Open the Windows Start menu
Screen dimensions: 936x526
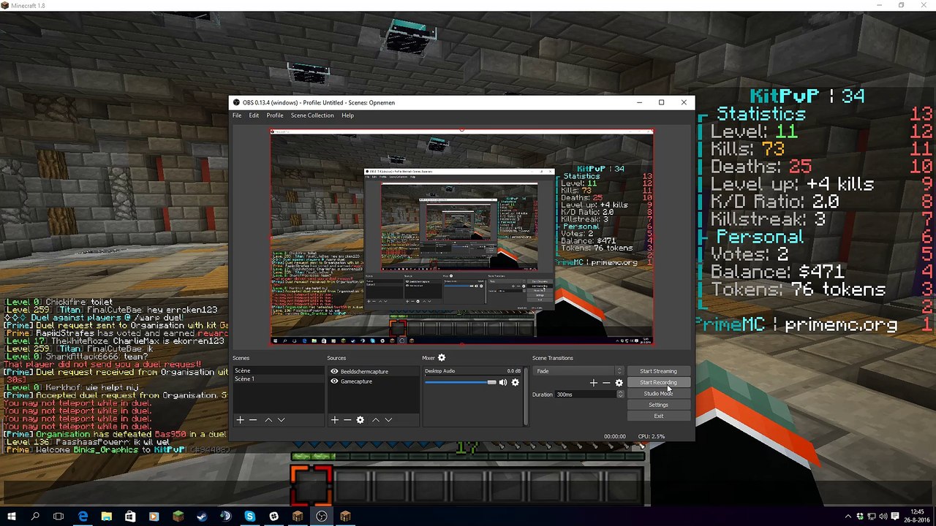tap(12, 517)
